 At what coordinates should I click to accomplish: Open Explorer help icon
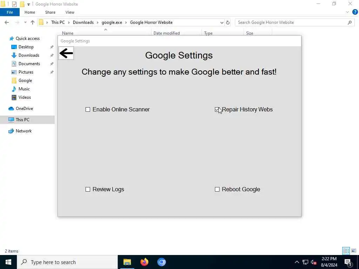point(355,12)
